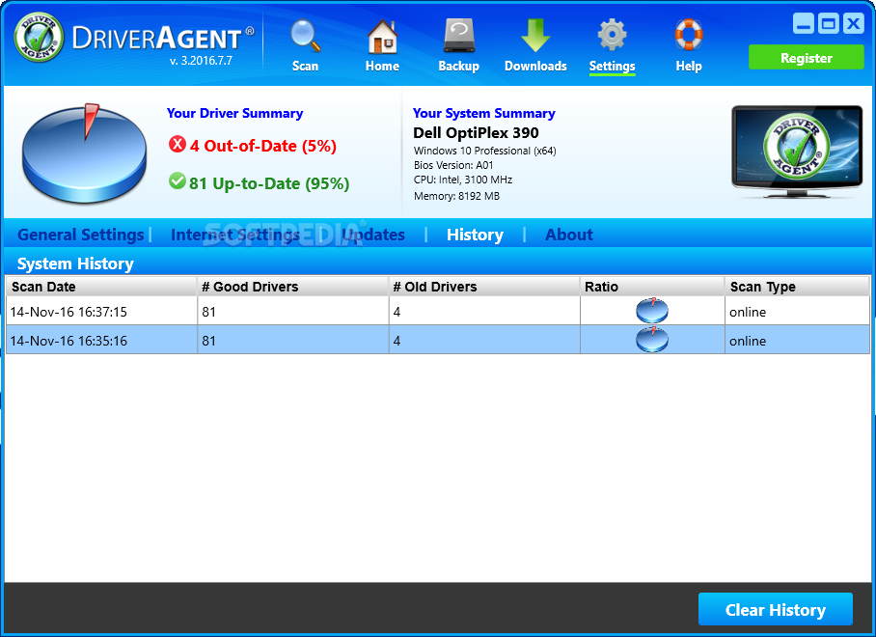Click 'Dell OptiPlex 390' text
This screenshot has width=876, height=637.
point(476,133)
